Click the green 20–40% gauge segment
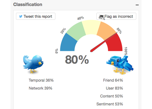 77,30
